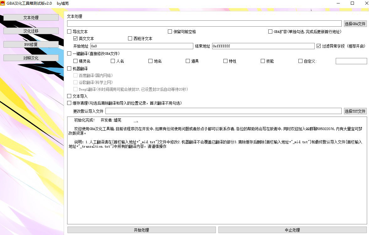The height and width of the screenshot is (235, 369).
Task: Start processing with 开始处理 button
Action: pos(142,230)
